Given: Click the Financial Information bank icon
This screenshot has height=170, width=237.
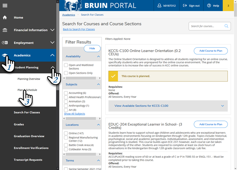Looking at the screenshot, I should pos(5,30).
